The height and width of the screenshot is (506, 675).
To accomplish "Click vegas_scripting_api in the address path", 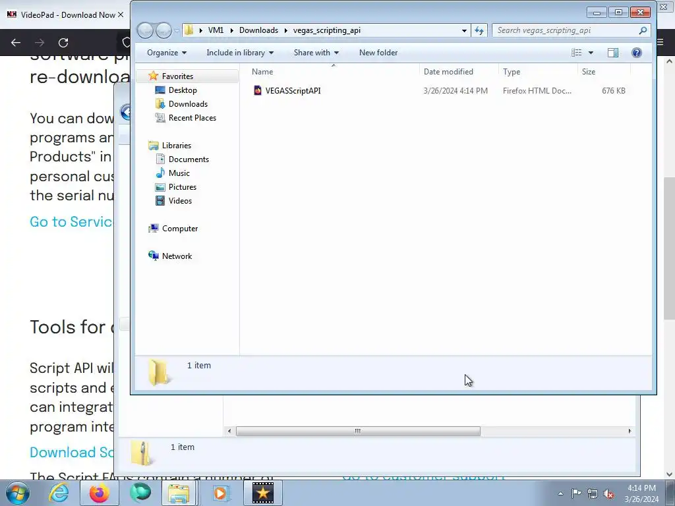I will [x=327, y=30].
